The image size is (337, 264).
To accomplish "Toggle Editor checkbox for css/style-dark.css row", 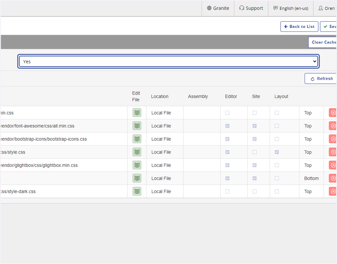I will (x=227, y=191).
